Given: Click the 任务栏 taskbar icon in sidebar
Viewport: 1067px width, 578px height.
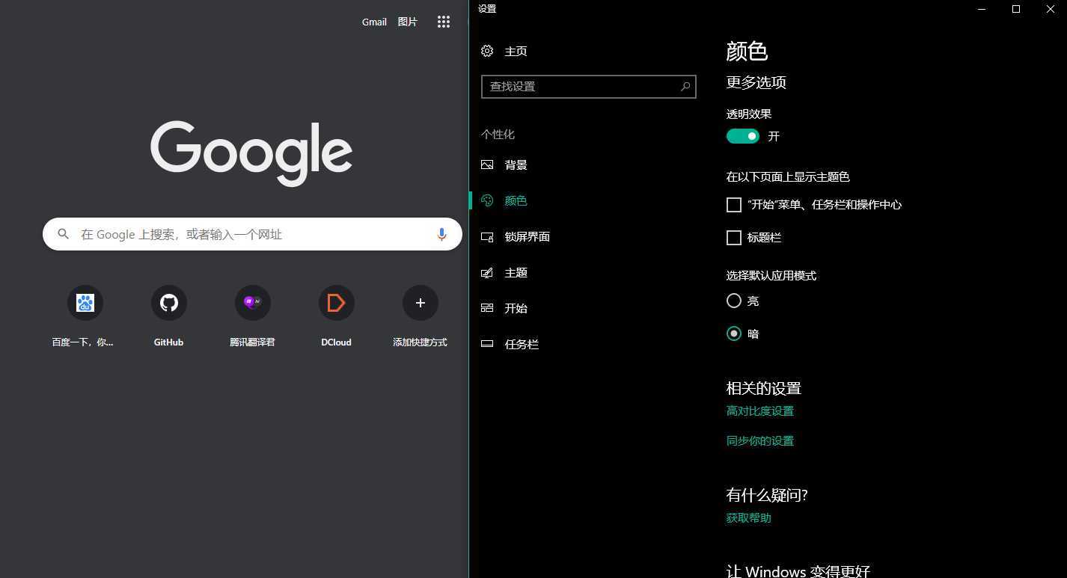Looking at the screenshot, I should click(x=487, y=344).
